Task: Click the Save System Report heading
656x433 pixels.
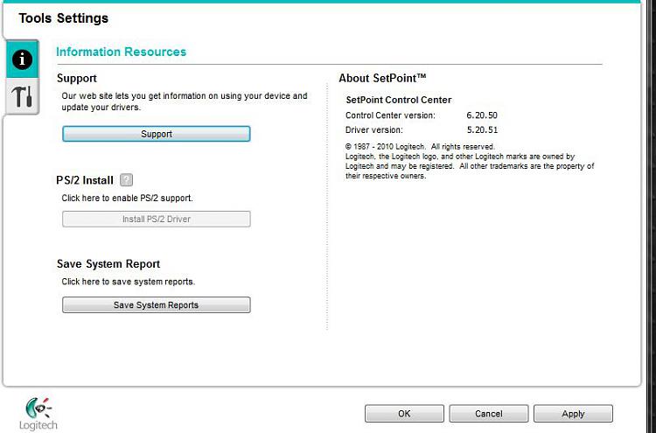Action: [x=108, y=264]
